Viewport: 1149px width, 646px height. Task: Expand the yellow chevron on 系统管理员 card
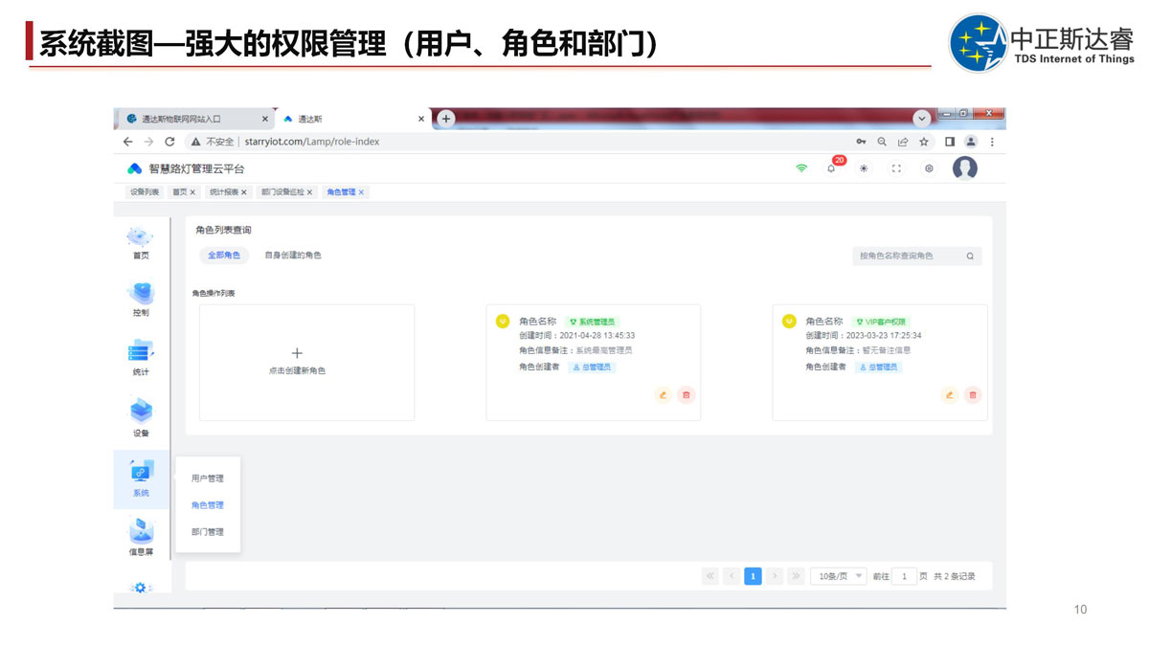tap(503, 322)
